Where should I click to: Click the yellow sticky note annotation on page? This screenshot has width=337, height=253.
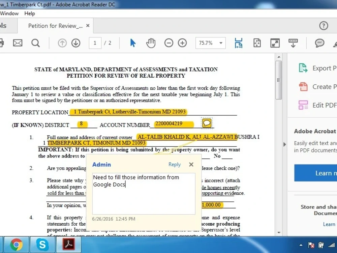(207, 123)
